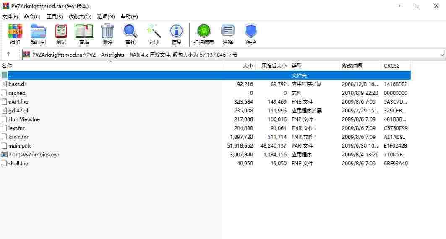This screenshot has width=446, height=239.
Task: Click packed size value 89,792
Action: pos(279,84)
